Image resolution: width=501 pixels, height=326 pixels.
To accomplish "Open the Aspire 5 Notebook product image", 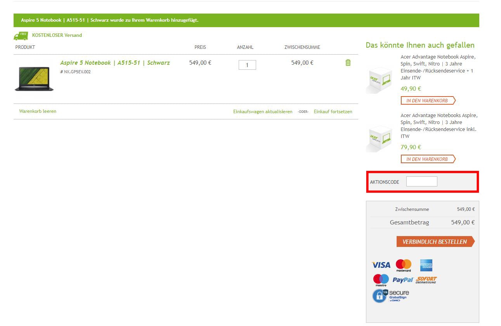I will coord(34,79).
